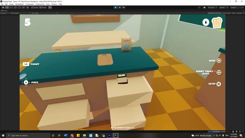Screen dimensions: 245x138
Task: Toggle the grid snapping icon in toolbar
Action: pos(50,8)
